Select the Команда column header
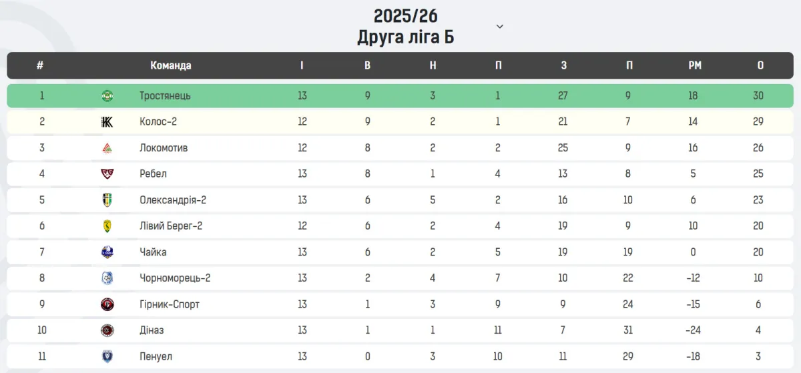Screen dimensions: 801x373 170,65
